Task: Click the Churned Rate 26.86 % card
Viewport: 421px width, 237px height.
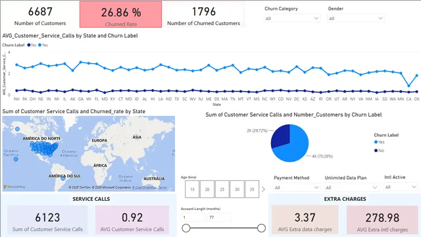Action: click(x=121, y=14)
